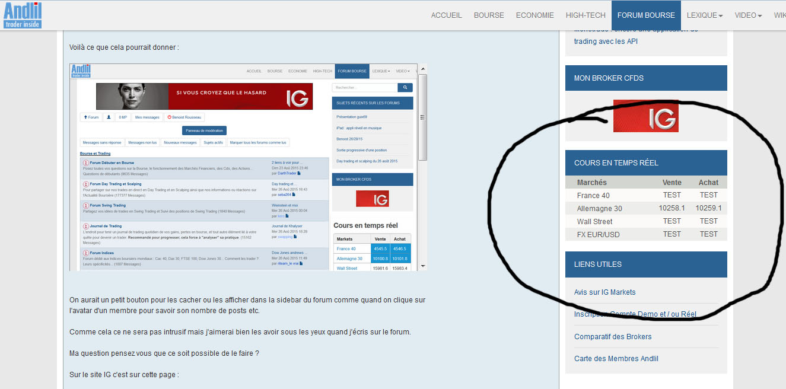The height and width of the screenshot is (389, 786).
Task: Select the 'Allemagne 30' market row label
Action: coord(600,209)
